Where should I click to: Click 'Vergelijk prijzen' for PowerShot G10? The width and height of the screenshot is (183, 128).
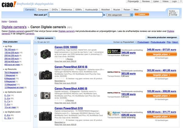162,117
